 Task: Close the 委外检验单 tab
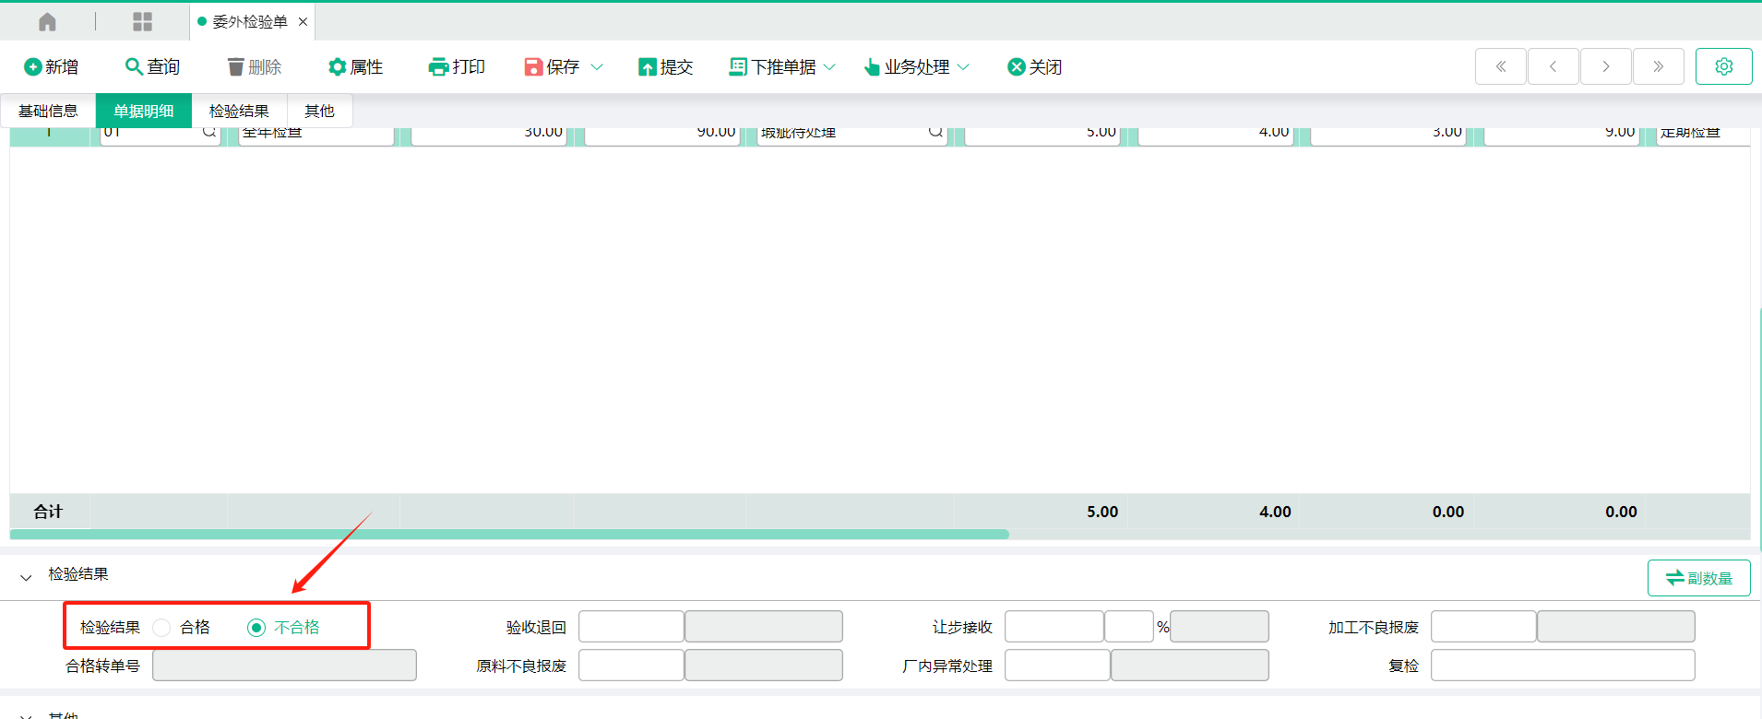click(303, 21)
